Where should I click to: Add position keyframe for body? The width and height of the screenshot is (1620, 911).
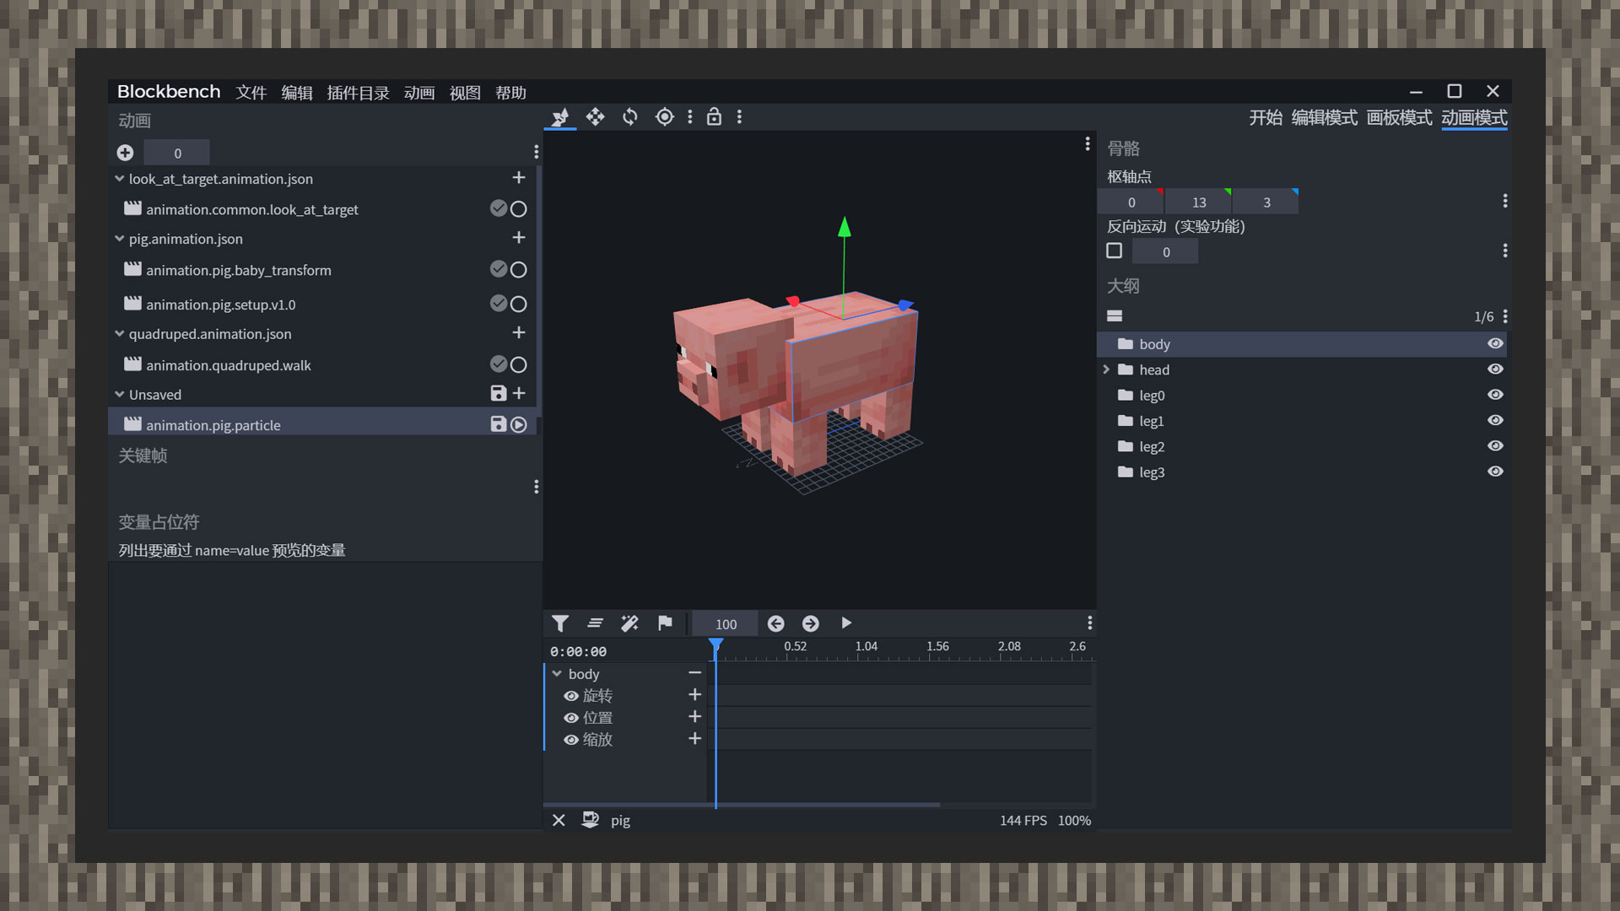(695, 717)
